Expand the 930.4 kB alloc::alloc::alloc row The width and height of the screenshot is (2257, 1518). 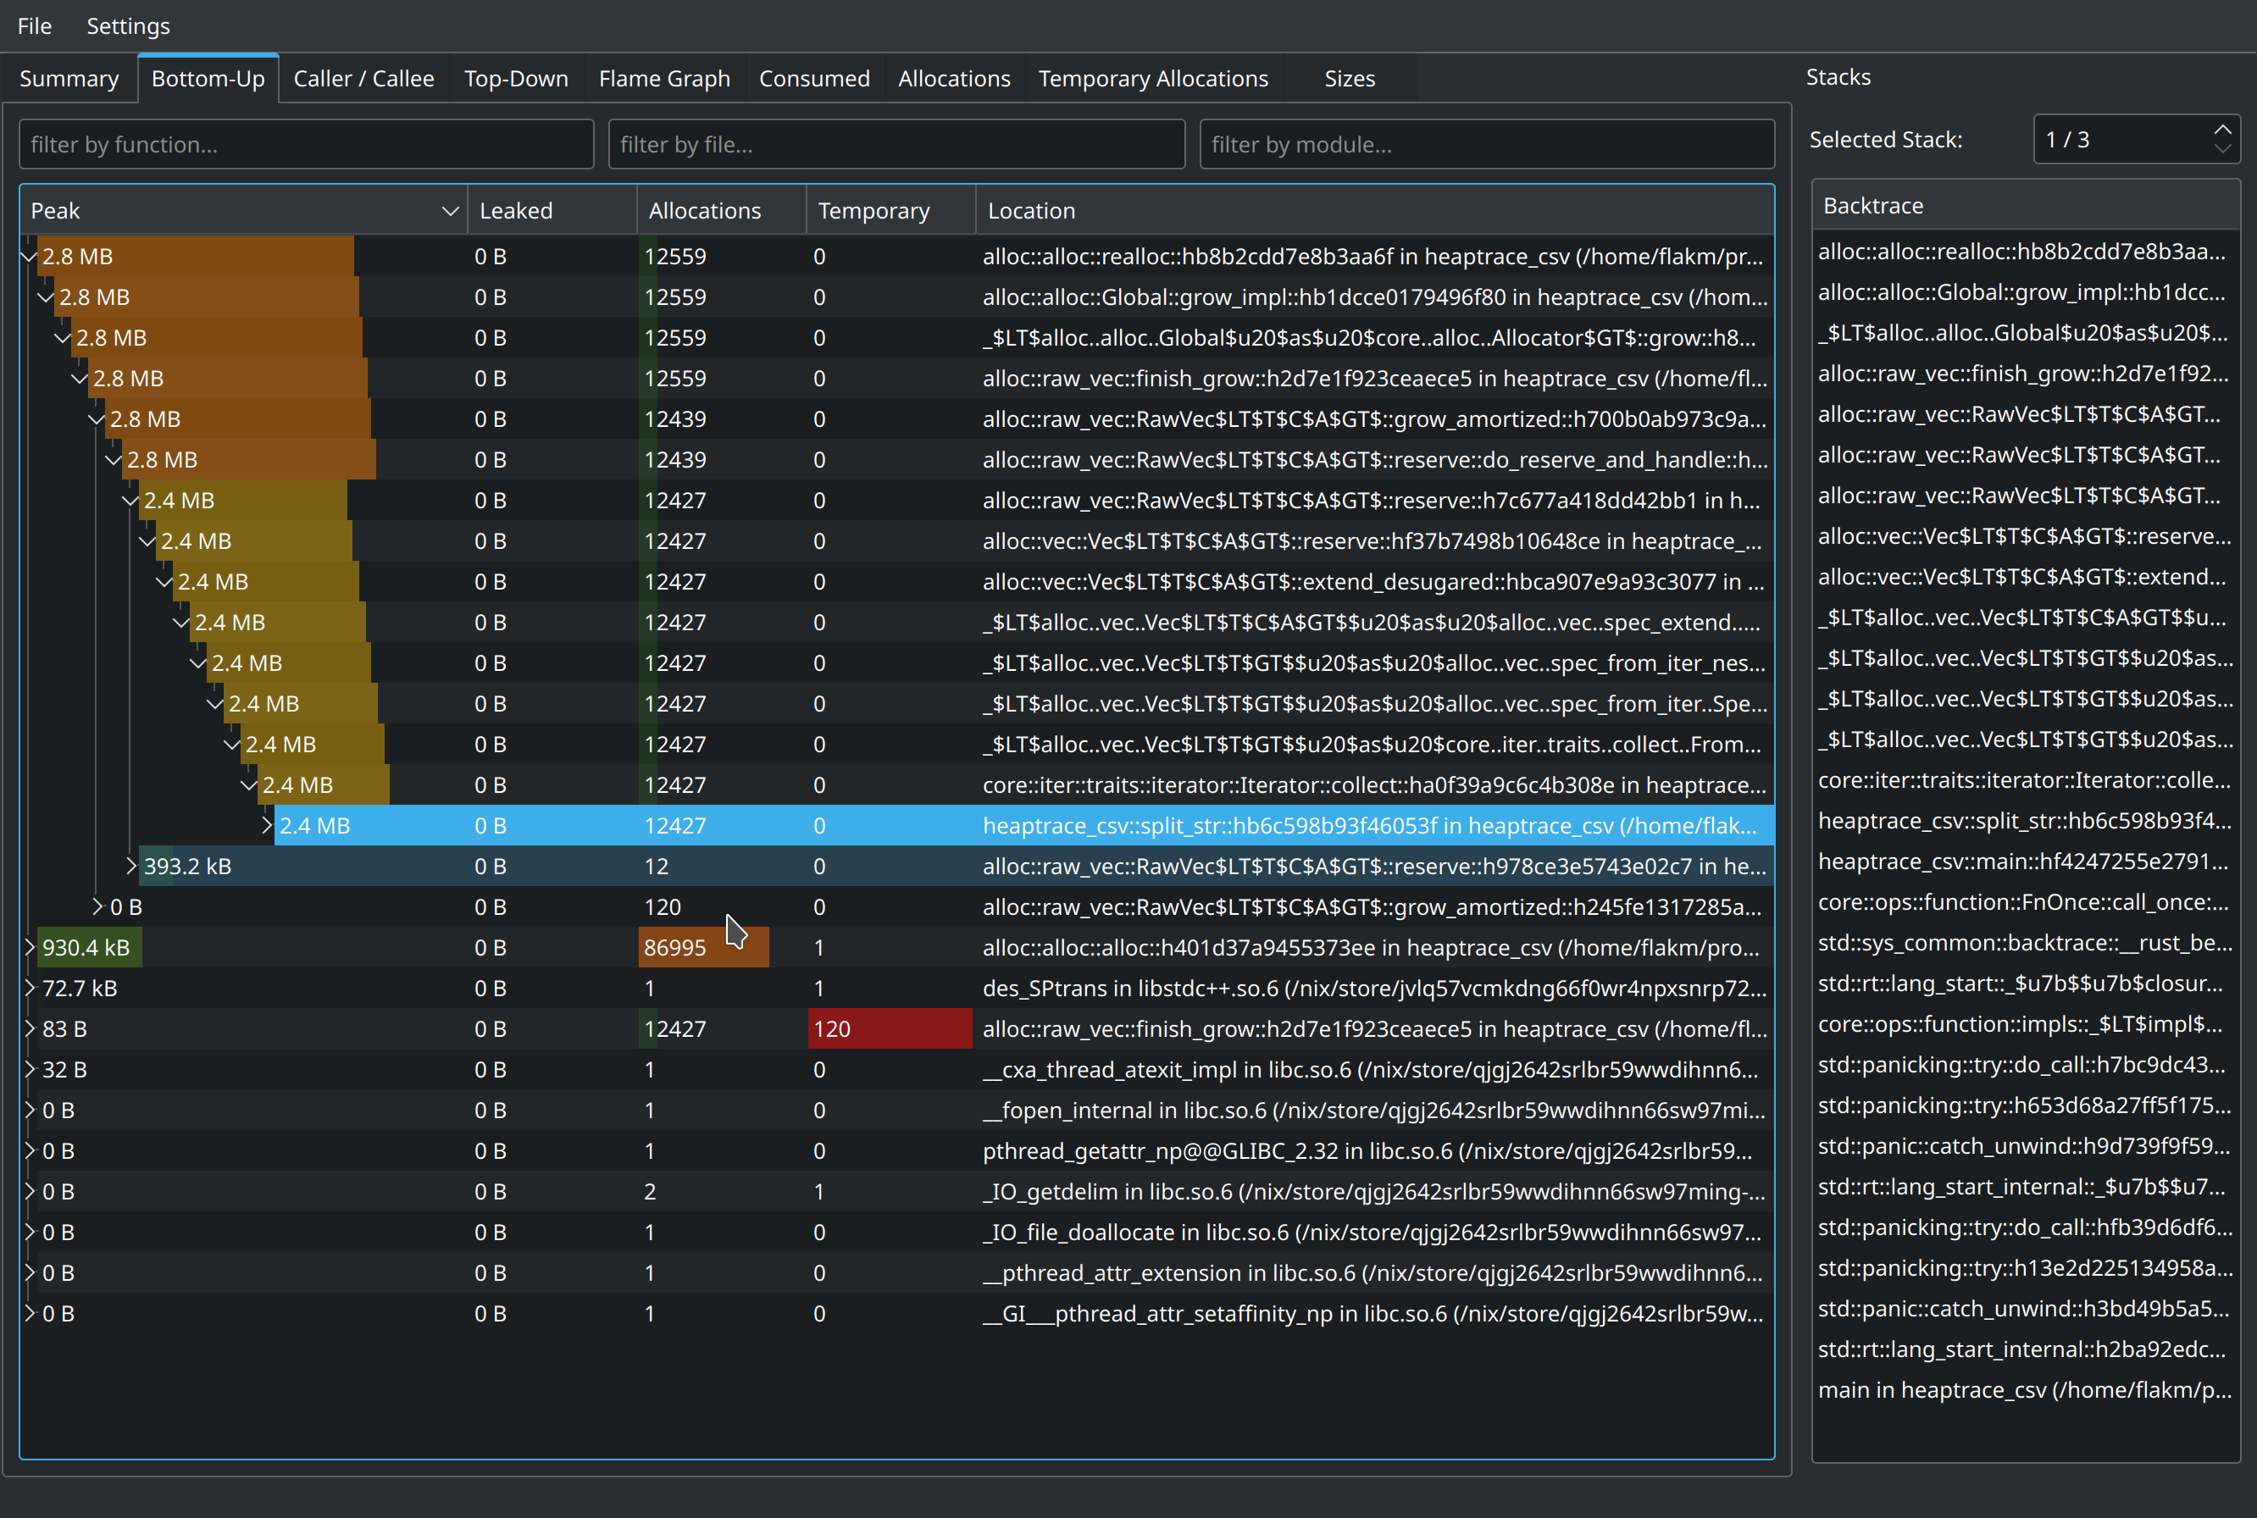pyautogui.click(x=29, y=948)
